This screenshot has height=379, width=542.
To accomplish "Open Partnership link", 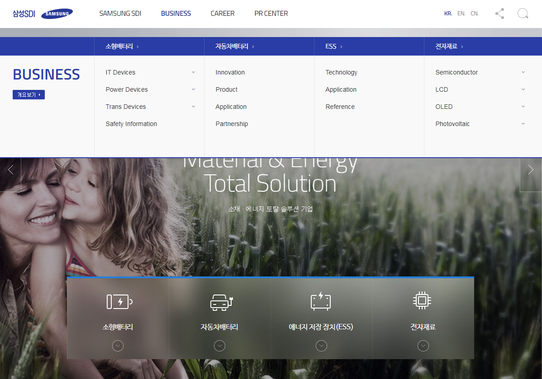I will [x=232, y=124].
